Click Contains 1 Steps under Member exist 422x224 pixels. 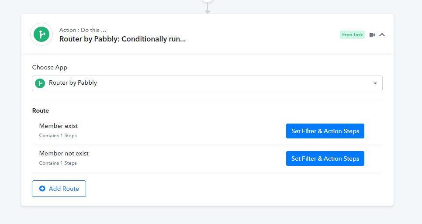pyautogui.click(x=58, y=135)
